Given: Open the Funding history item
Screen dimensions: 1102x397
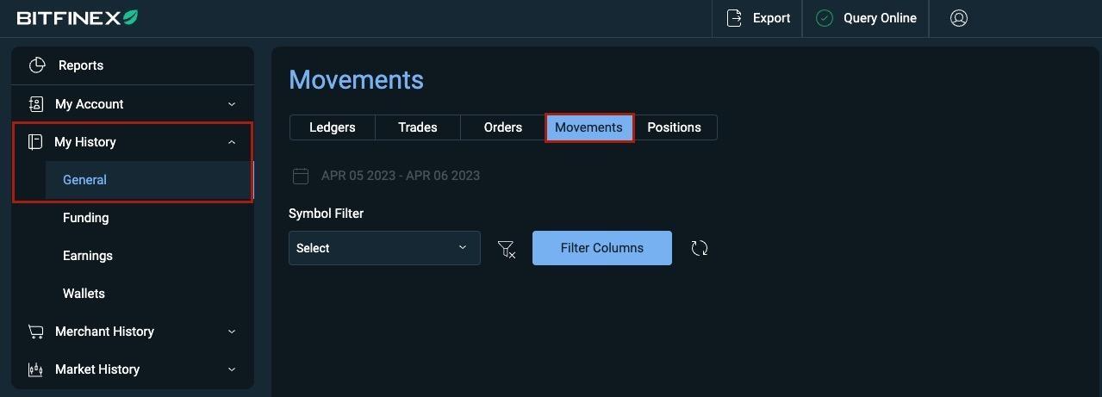Looking at the screenshot, I should [86, 218].
